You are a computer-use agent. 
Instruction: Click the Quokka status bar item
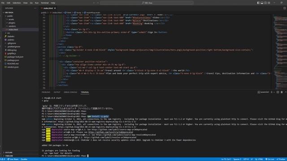click(x=24, y=159)
